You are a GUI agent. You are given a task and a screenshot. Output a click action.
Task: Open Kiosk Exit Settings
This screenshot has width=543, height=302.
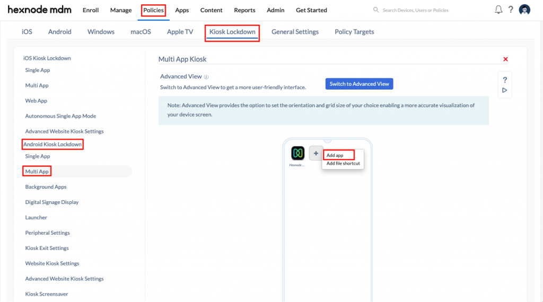[x=47, y=248]
